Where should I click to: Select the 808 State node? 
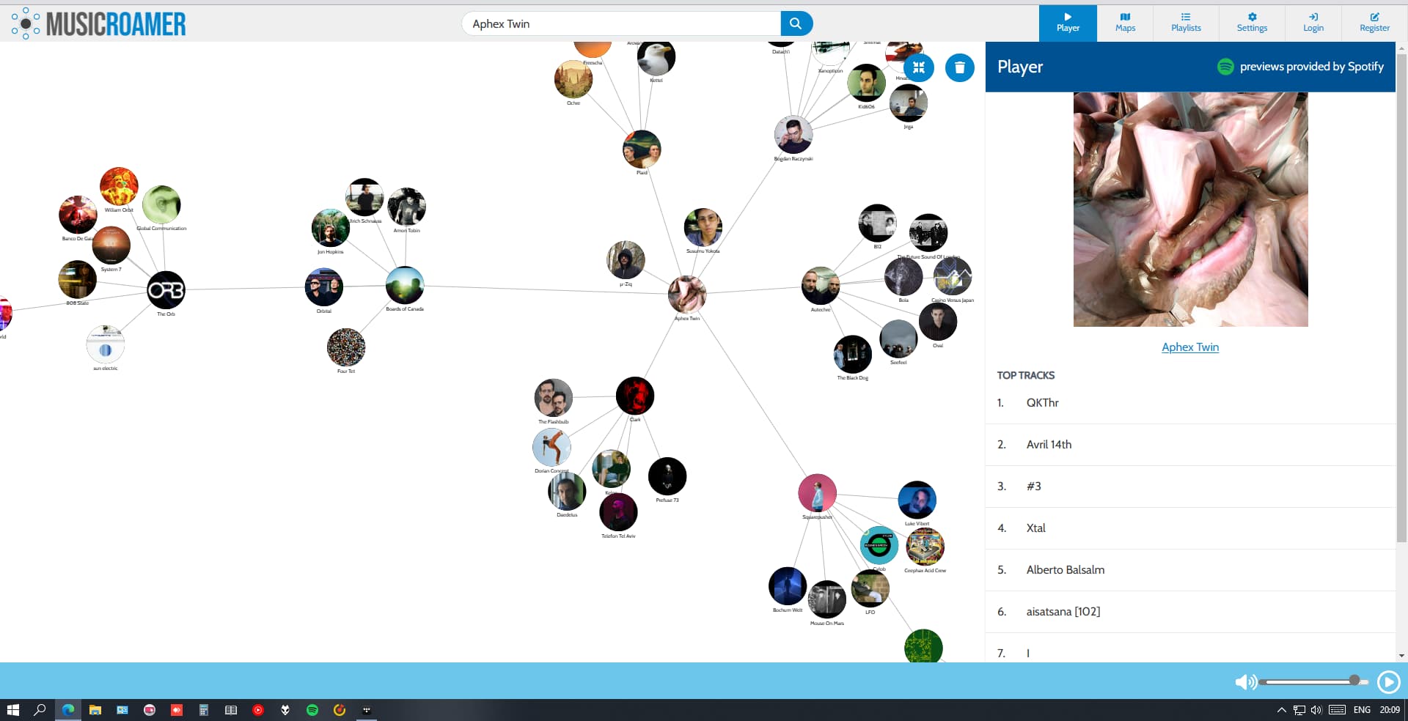[78, 279]
